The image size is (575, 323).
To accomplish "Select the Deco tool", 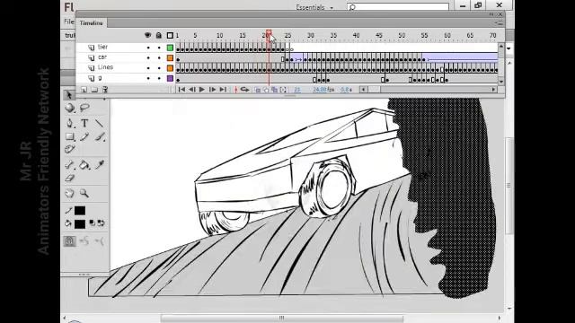I will click(x=70, y=149).
